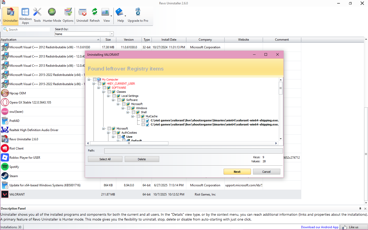Sort by the Website column header
Image resolution: width=368 pixels, height=230 pixels.
click(x=244, y=40)
